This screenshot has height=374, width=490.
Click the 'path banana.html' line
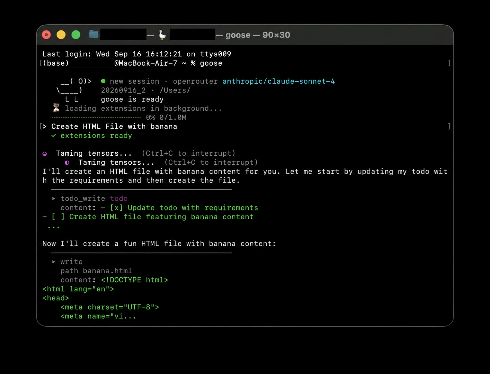[96, 271]
